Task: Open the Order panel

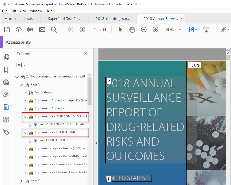Action: click(6, 120)
